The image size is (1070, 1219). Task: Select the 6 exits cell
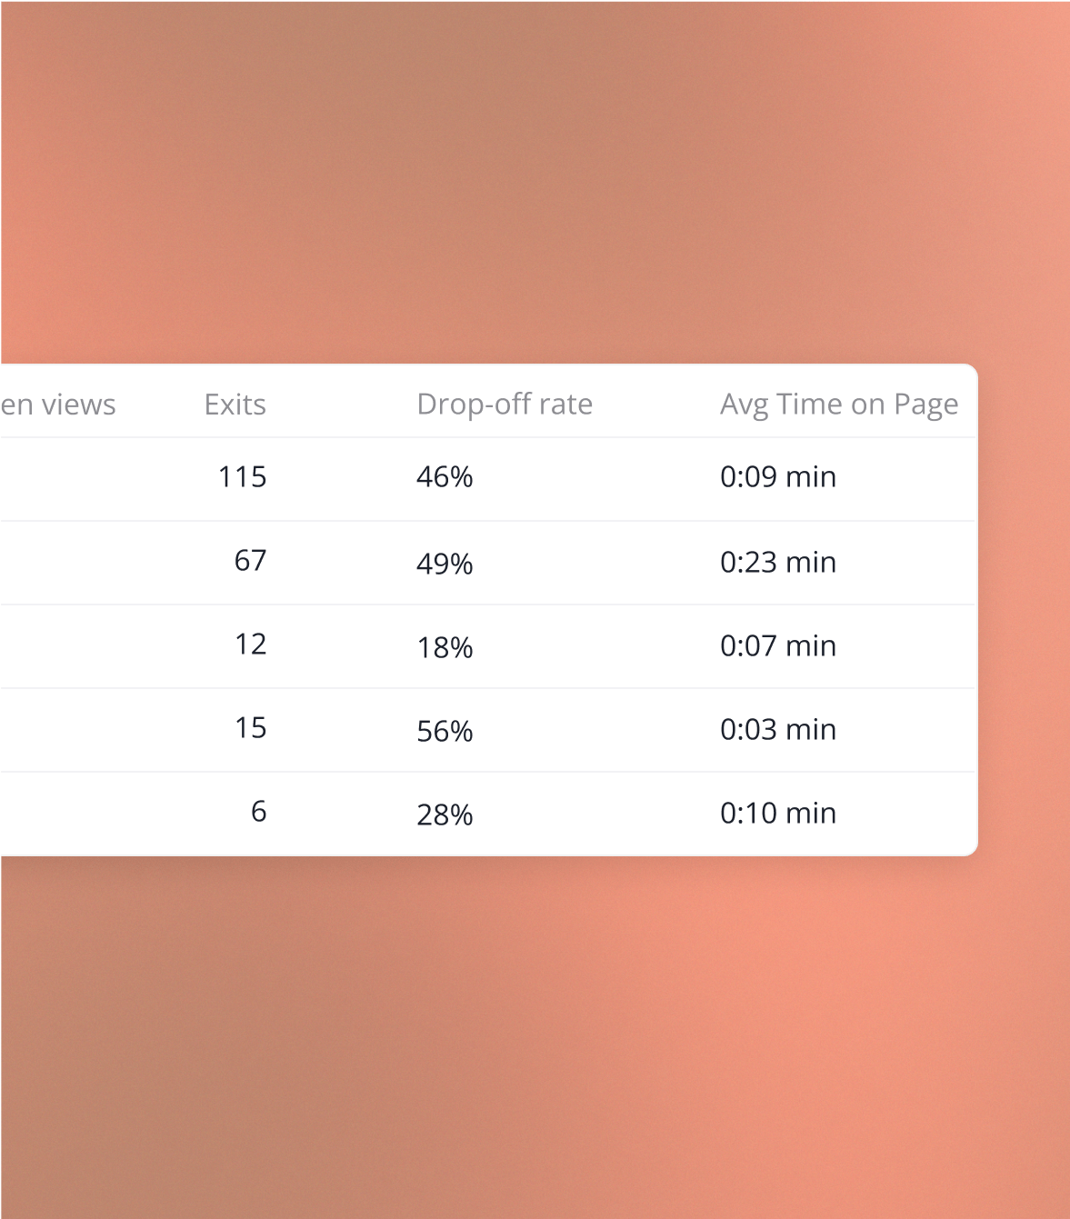[x=258, y=812]
